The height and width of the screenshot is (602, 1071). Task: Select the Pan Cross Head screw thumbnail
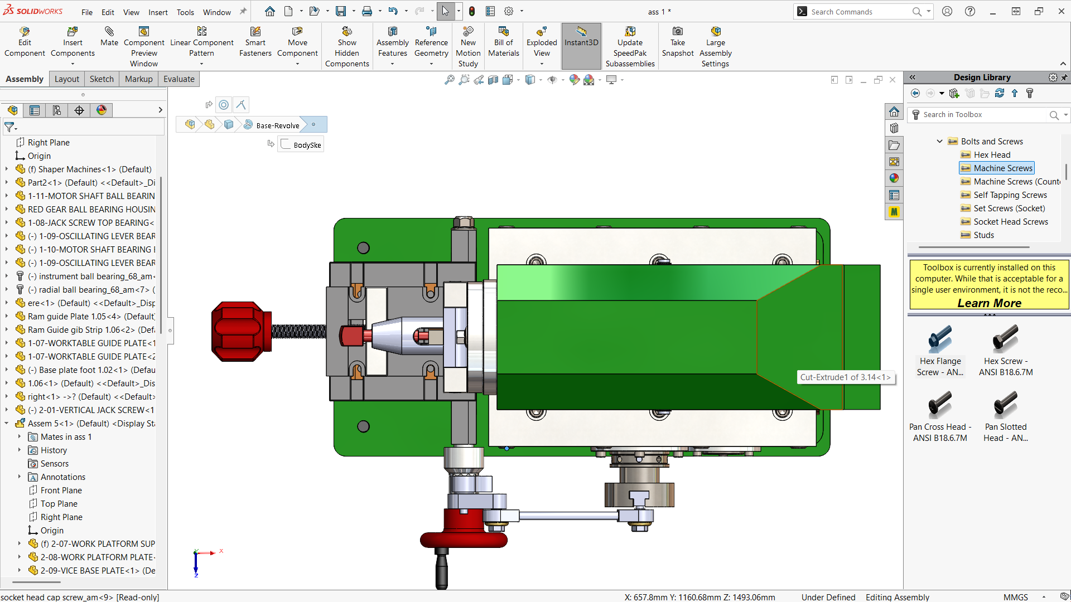(940, 417)
